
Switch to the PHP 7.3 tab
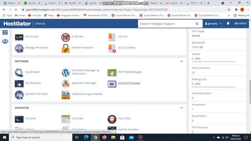[x=194, y=3]
